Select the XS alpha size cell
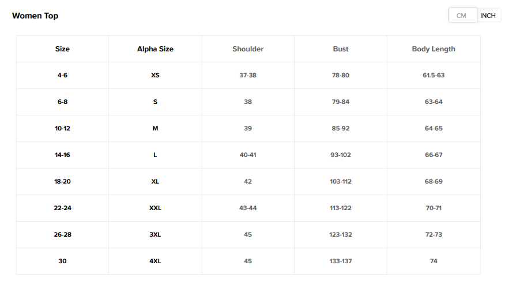Screen dimensions: 505x284 [155, 76]
